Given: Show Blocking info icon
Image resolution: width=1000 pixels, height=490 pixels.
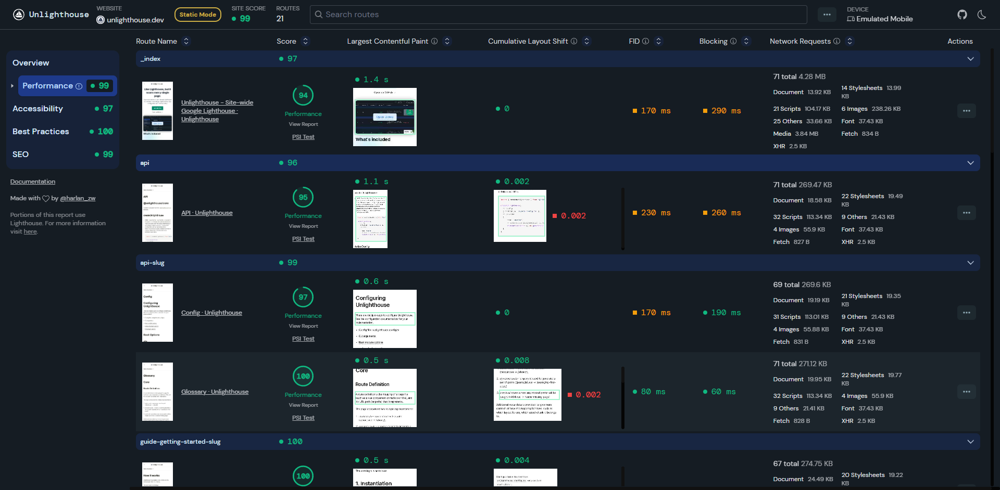Looking at the screenshot, I should (733, 41).
